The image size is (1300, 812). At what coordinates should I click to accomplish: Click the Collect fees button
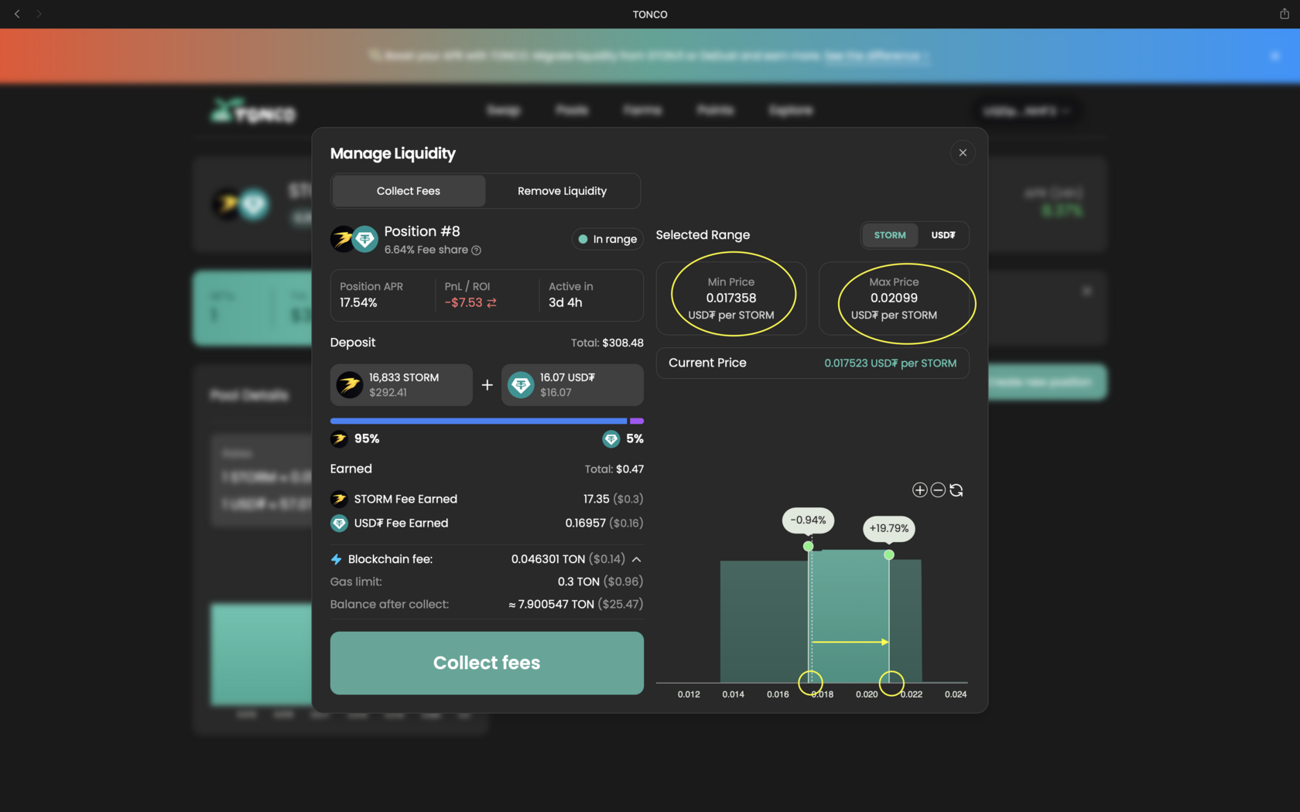[x=487, y=663]
